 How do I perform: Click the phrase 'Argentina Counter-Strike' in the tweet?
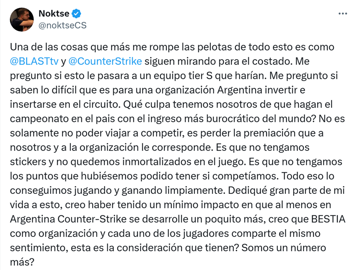click(x=68, y=219)
